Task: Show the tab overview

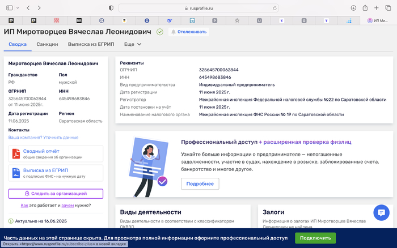Action: 388,8
